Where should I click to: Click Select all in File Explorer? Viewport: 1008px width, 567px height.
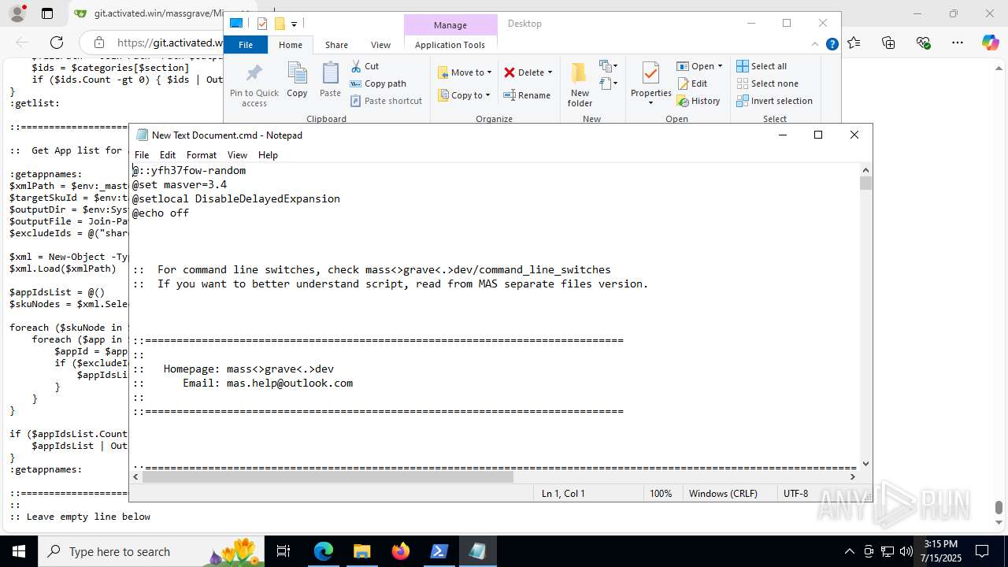pos(762,66)
